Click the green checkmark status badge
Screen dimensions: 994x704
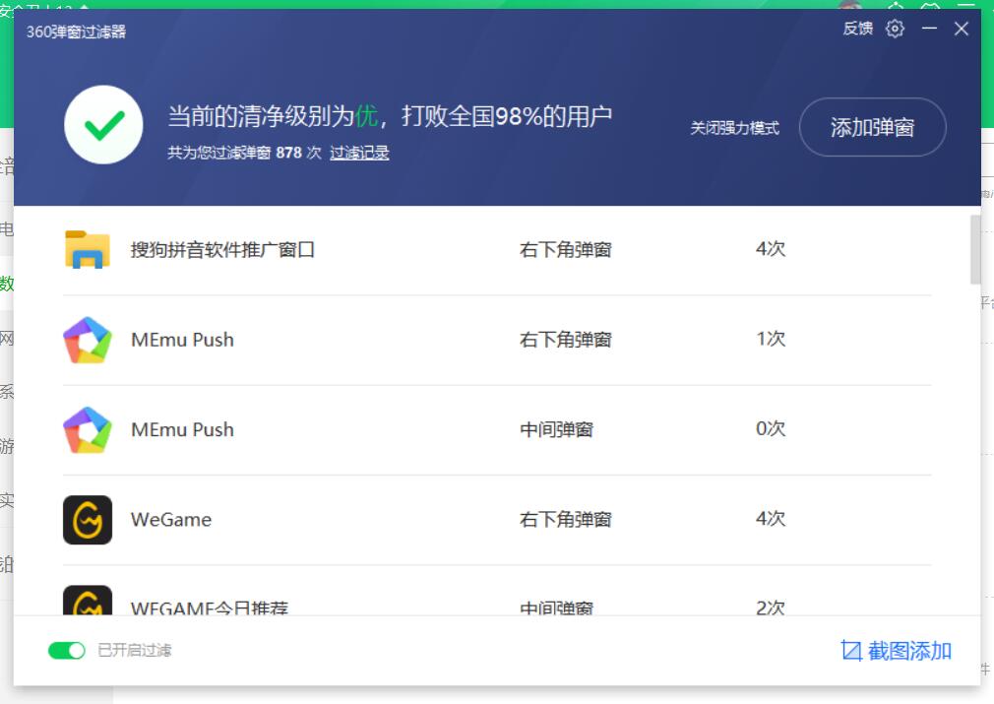click(103, 124)
